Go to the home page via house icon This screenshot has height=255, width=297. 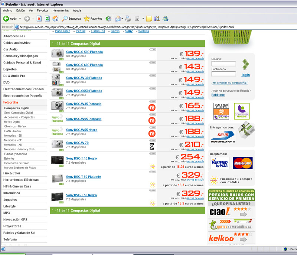click(x=55, y=19)
